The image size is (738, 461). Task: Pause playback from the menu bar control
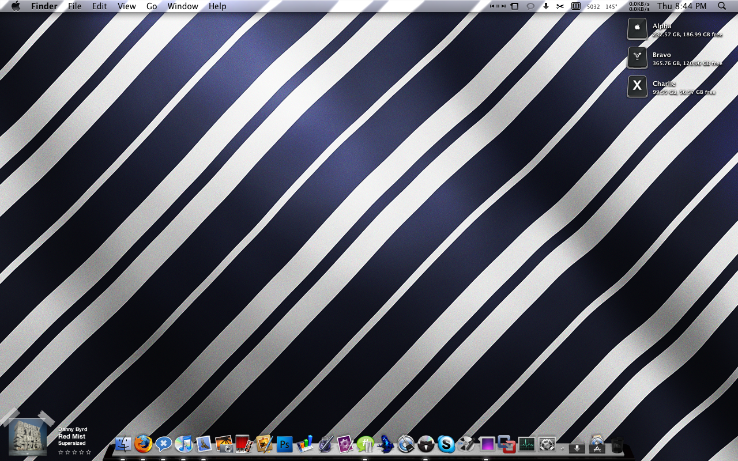tap(498, 6)
